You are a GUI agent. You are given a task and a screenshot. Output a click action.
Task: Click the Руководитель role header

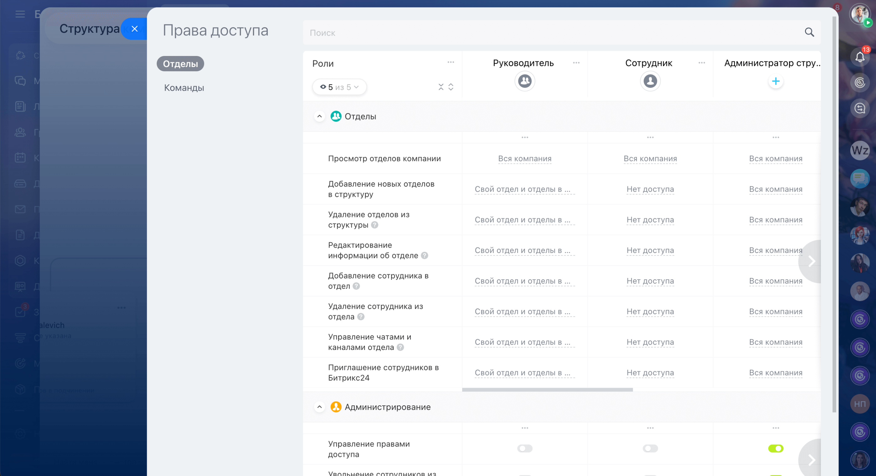tap(523, 63)
